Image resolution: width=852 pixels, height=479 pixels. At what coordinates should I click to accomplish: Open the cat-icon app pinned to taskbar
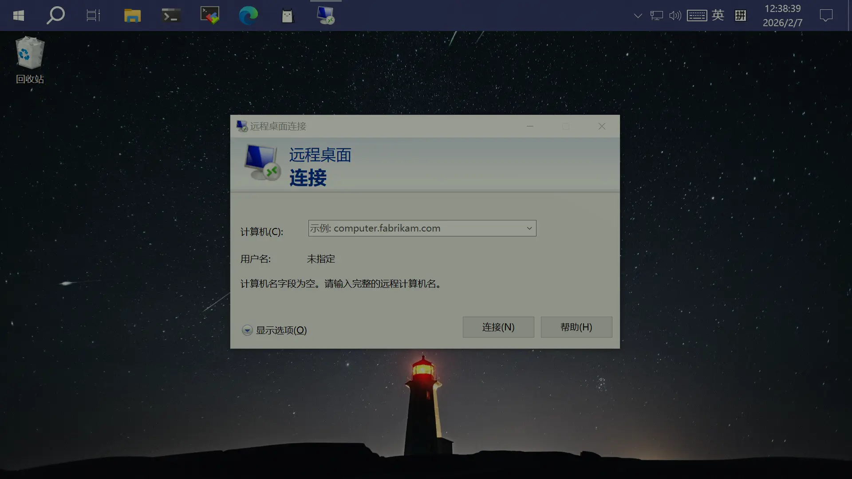point(287,15)
